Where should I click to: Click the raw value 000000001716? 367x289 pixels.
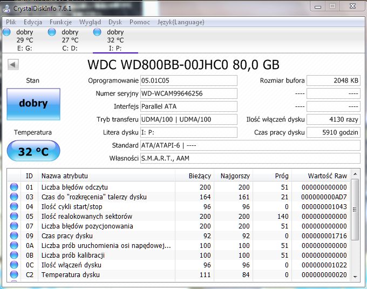click(324, 236)
